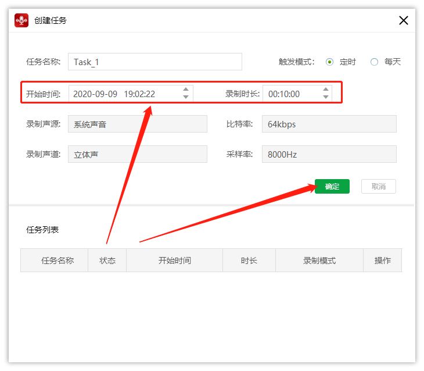Click the red microphone app icon
The width and height of the screenshot is (424, 371).
pos(22,20)
